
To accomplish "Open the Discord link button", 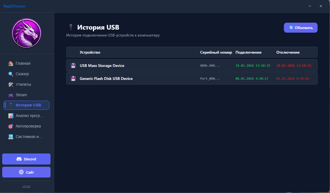I will [x=27, y=159].
